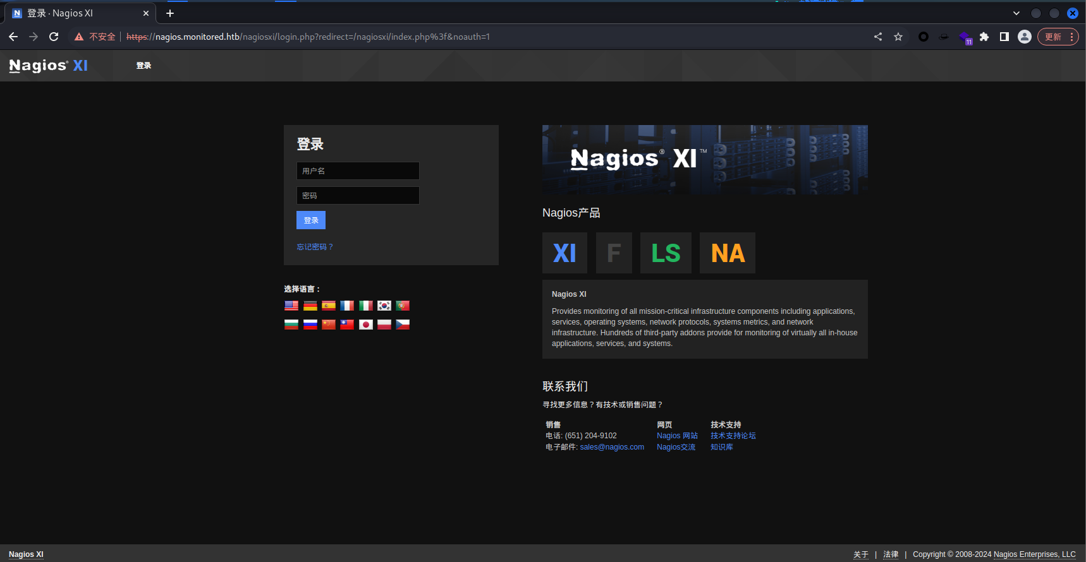Reload the page with refresh icon
This screenshot has height=562, width=1086.
(54, 37)
